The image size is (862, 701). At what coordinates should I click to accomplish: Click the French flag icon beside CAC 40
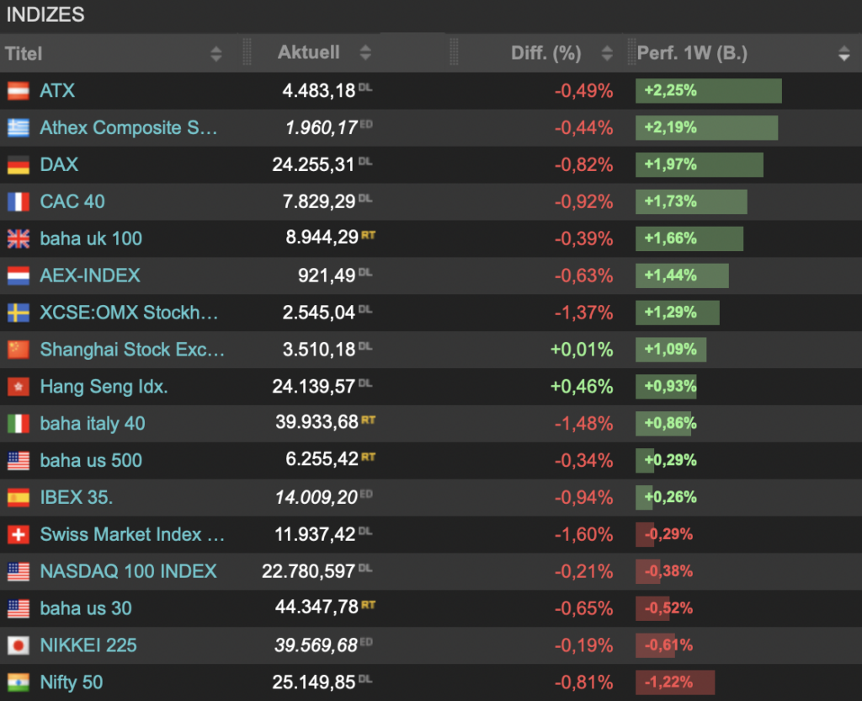pos(19,201)
